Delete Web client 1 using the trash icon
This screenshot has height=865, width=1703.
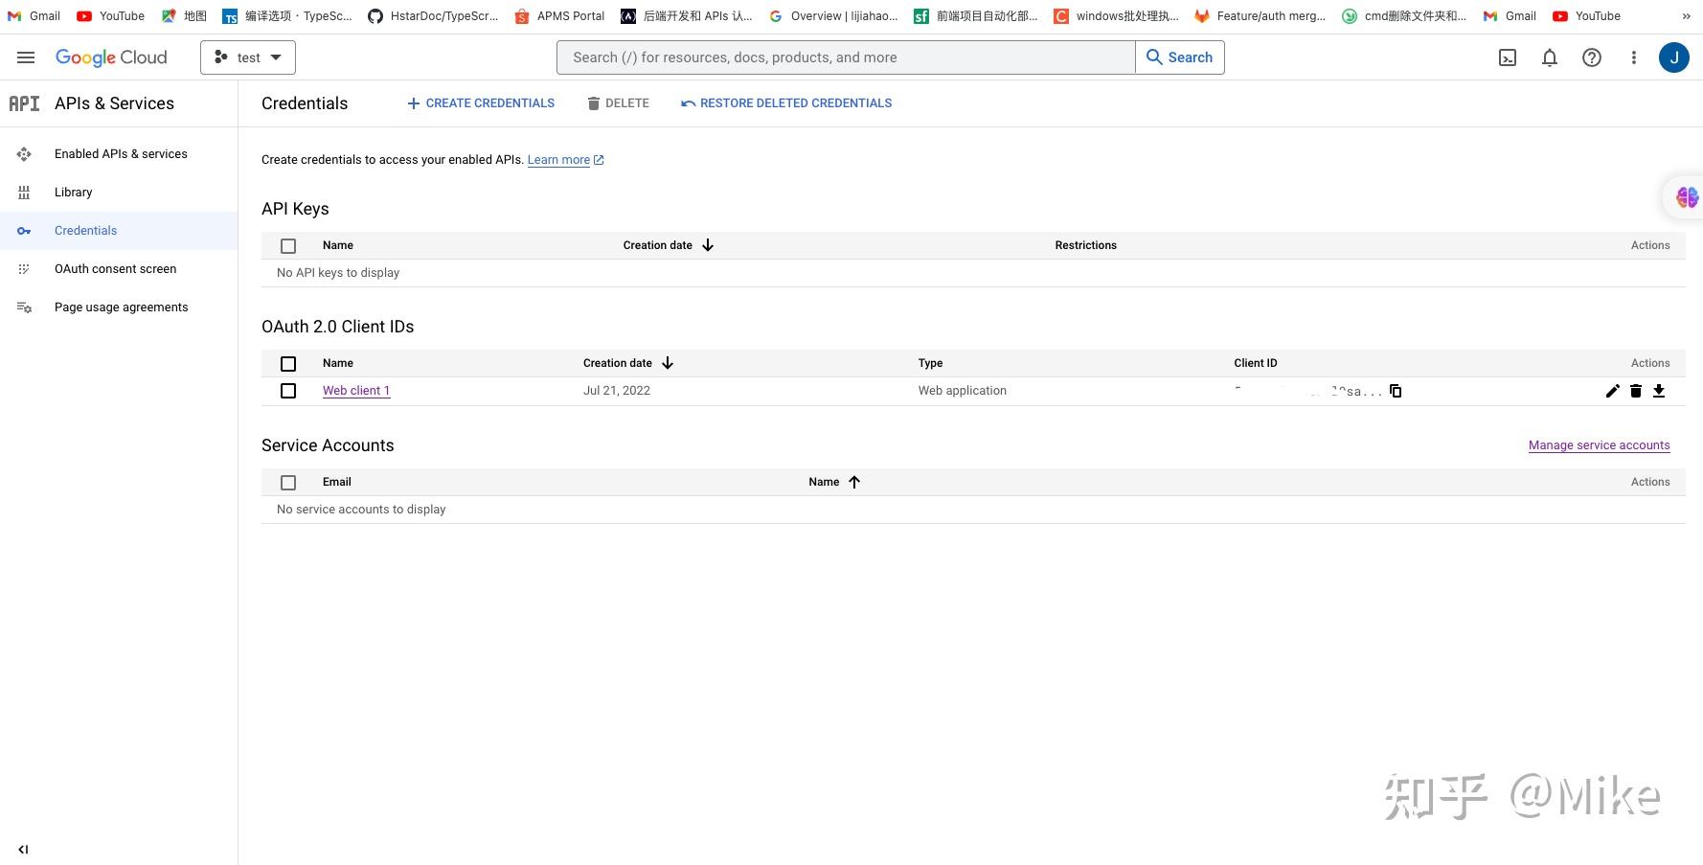1636,391
